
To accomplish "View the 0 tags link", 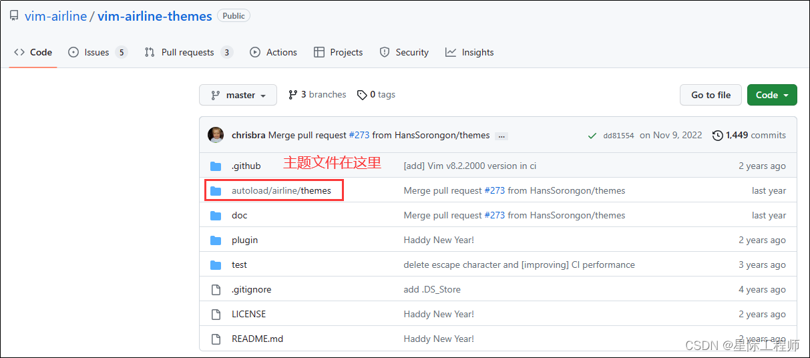I will [376, 95].
